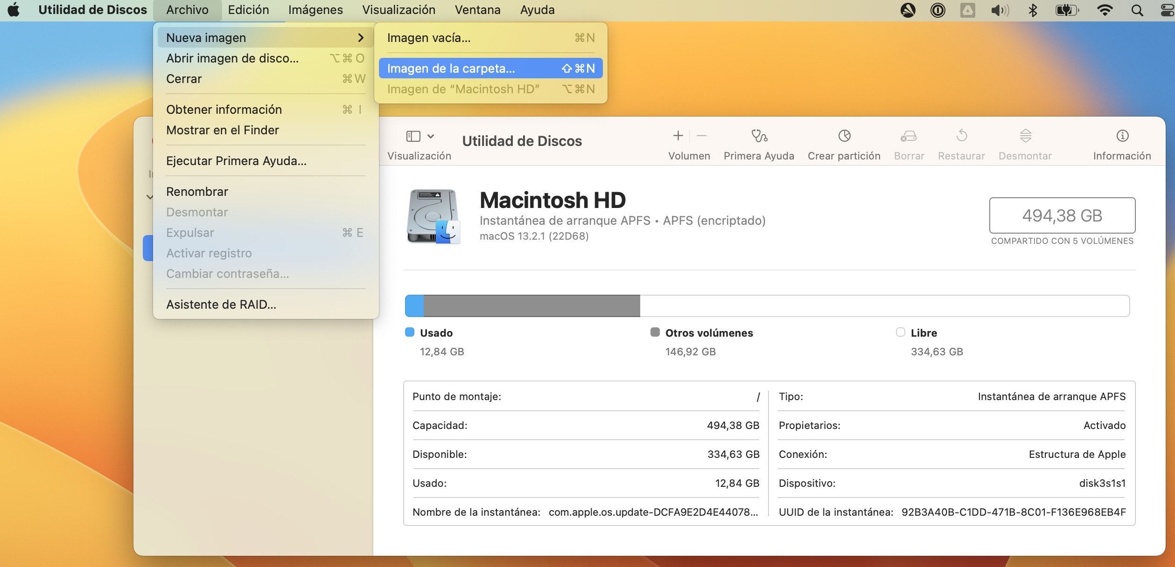Click the sidebar Visualización icon
The image size is (1175, 567).
click(x=413, y=136)
